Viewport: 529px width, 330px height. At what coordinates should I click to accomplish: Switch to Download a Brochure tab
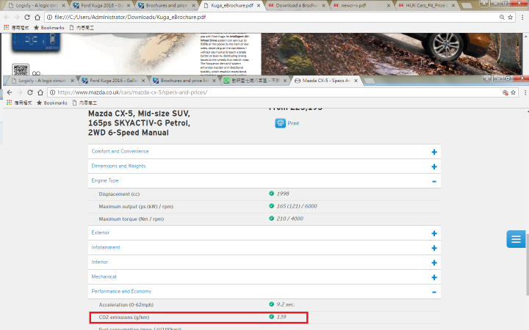(297, 5)
